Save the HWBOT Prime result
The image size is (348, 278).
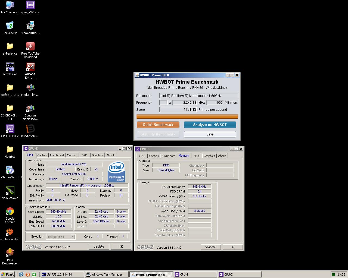(x=210, y=134)
